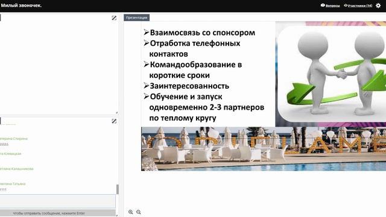Grab the chat panel scrollbar thumb
Screen dimensions: 386x217
(x=118, y=189)
